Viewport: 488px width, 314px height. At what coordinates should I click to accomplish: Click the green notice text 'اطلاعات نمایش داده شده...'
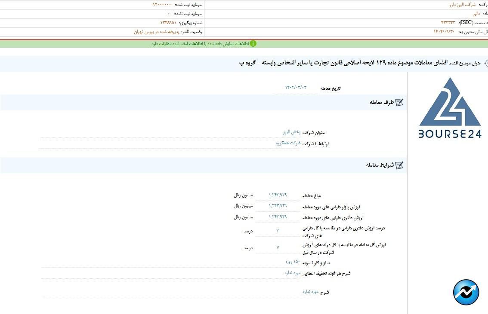click(200, 44)
